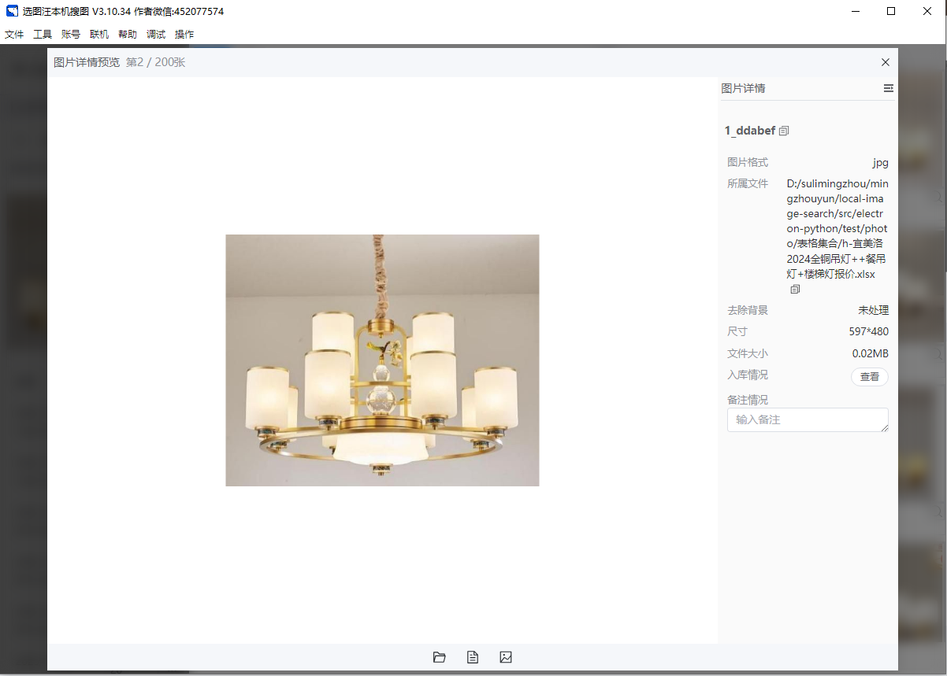Collapse the 图片详情 panel via menu icon

pos(888,88)
